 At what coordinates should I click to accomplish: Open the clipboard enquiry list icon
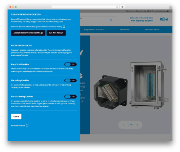[163, 19]
